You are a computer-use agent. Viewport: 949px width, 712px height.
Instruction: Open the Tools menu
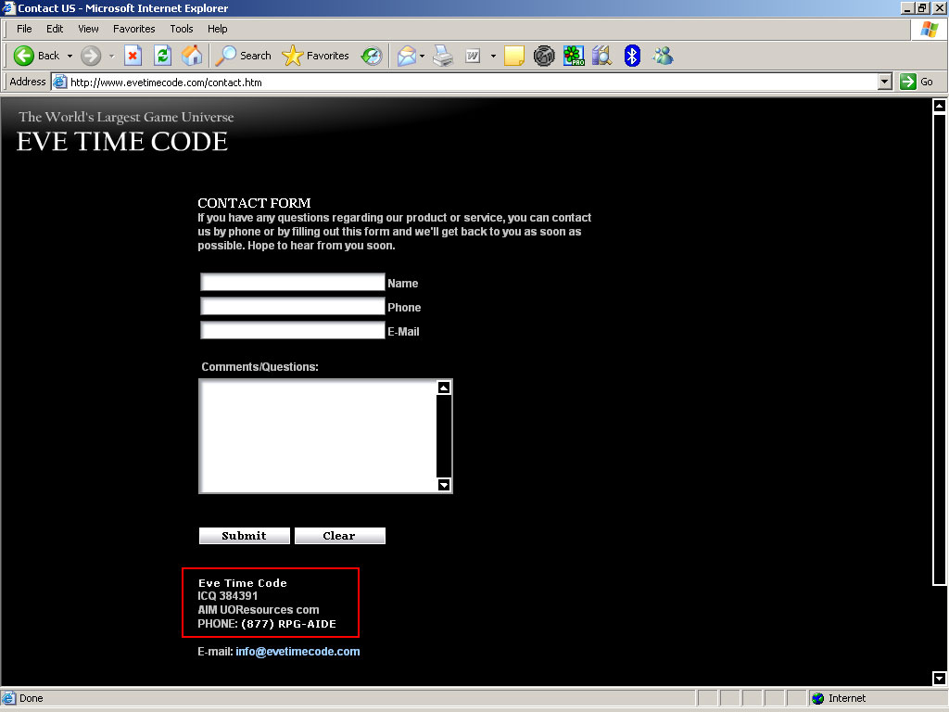181,29
